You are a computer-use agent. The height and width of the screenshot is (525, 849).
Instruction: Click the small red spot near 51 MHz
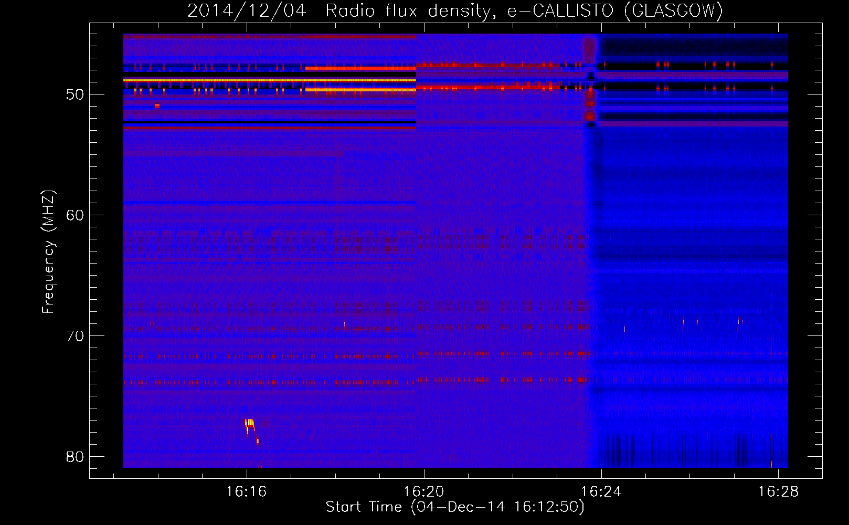tap(157, 106)
